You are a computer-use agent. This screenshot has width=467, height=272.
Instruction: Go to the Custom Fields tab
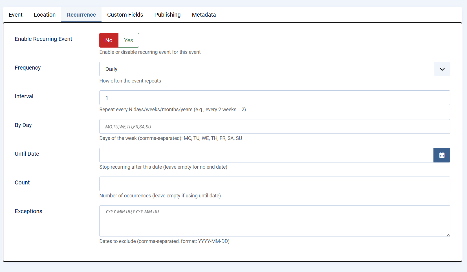[x=125, y=15]
